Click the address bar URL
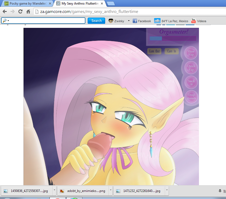Screen dimensions: 226x199 [89, 12]
